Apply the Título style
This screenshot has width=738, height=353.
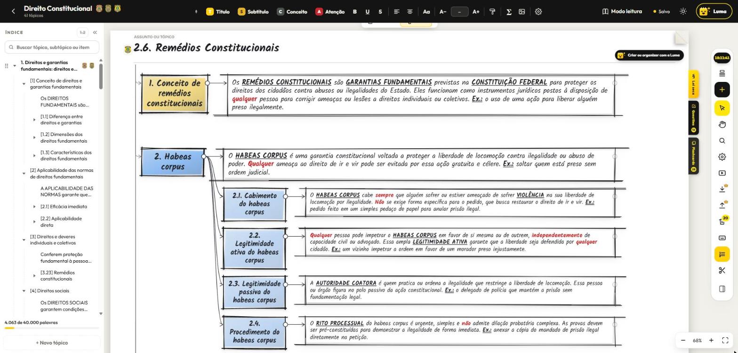click(218, 12)
